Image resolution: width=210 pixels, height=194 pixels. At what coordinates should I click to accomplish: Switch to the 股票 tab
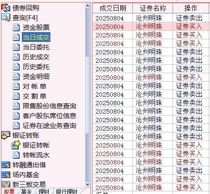coord(9,191)
